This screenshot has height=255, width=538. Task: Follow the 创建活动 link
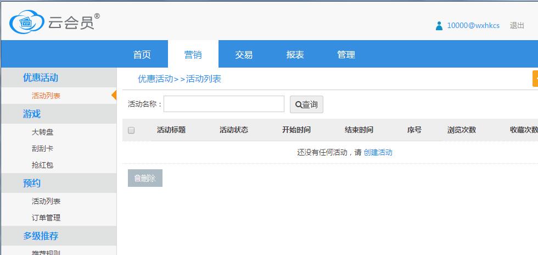coord(378,152)
